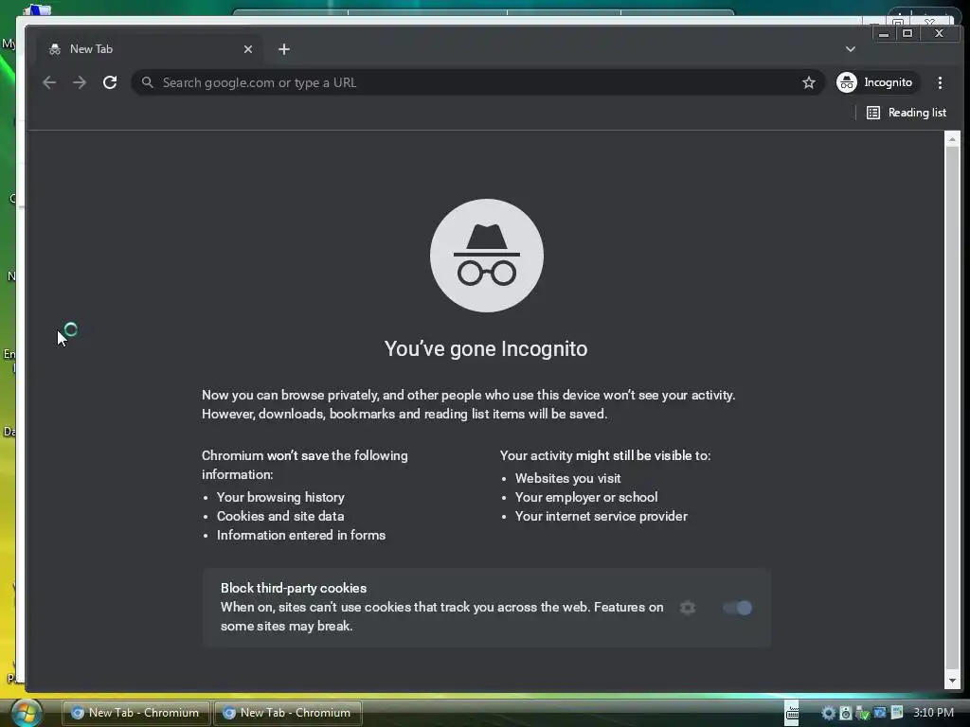This screenshot has width=970, height=727.
Task: Click the scrollbar down arrow
Action: click(952, 681)
